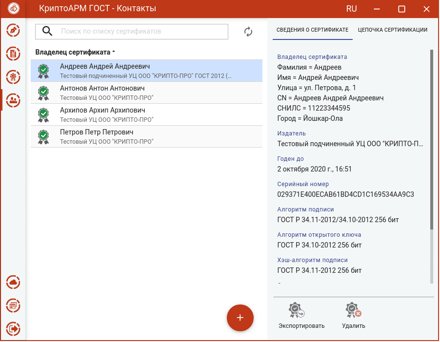Click the КриптоАРМ logo in title bar
440x342 pixels.
click(14, 8)
